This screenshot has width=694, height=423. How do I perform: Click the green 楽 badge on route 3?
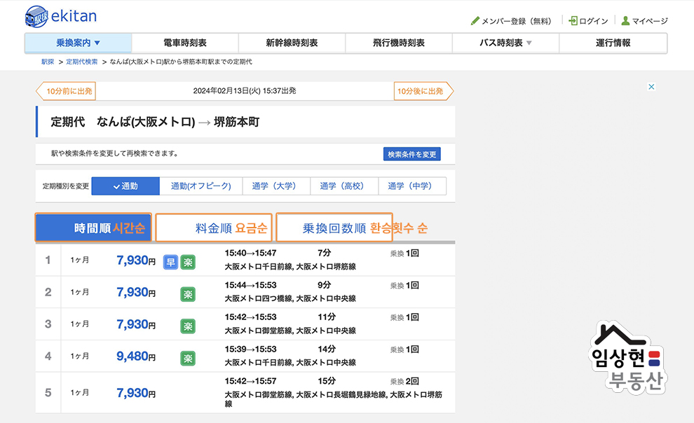pos(188,326)
